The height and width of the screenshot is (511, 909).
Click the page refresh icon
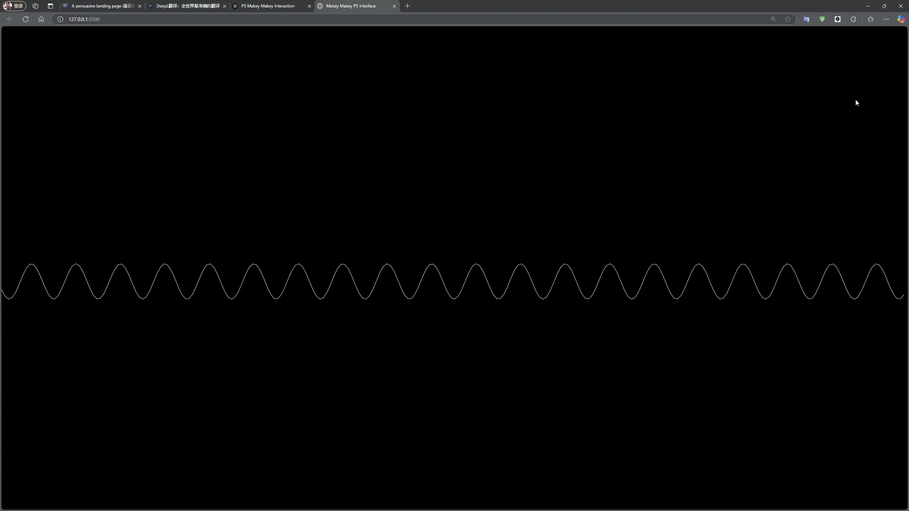(x=26, y=19)
